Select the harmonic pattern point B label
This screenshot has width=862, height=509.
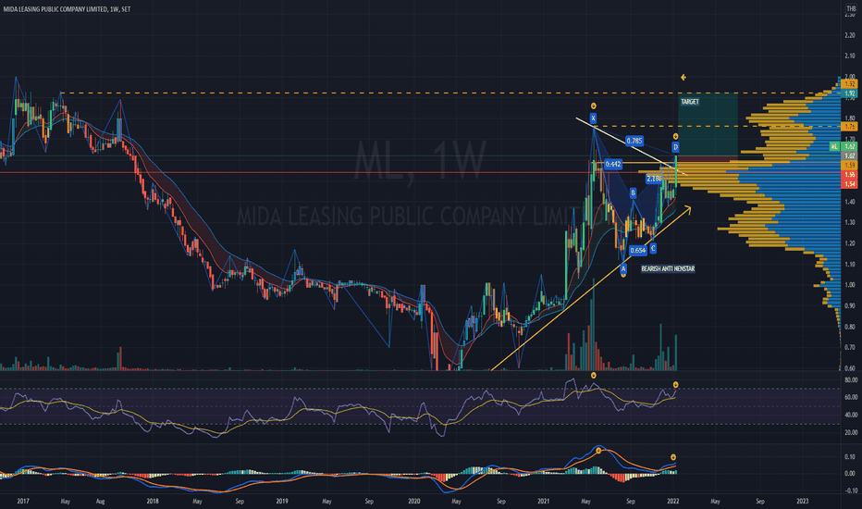pos(633,192)
